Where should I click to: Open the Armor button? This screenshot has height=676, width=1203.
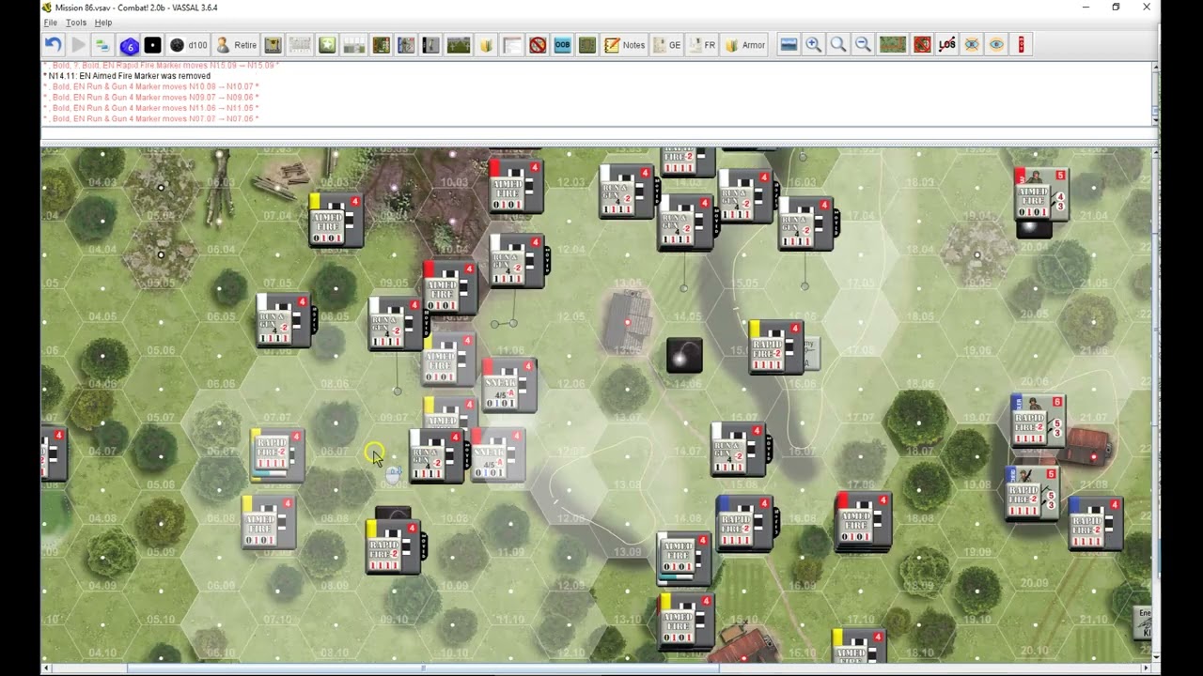[744, 45]
